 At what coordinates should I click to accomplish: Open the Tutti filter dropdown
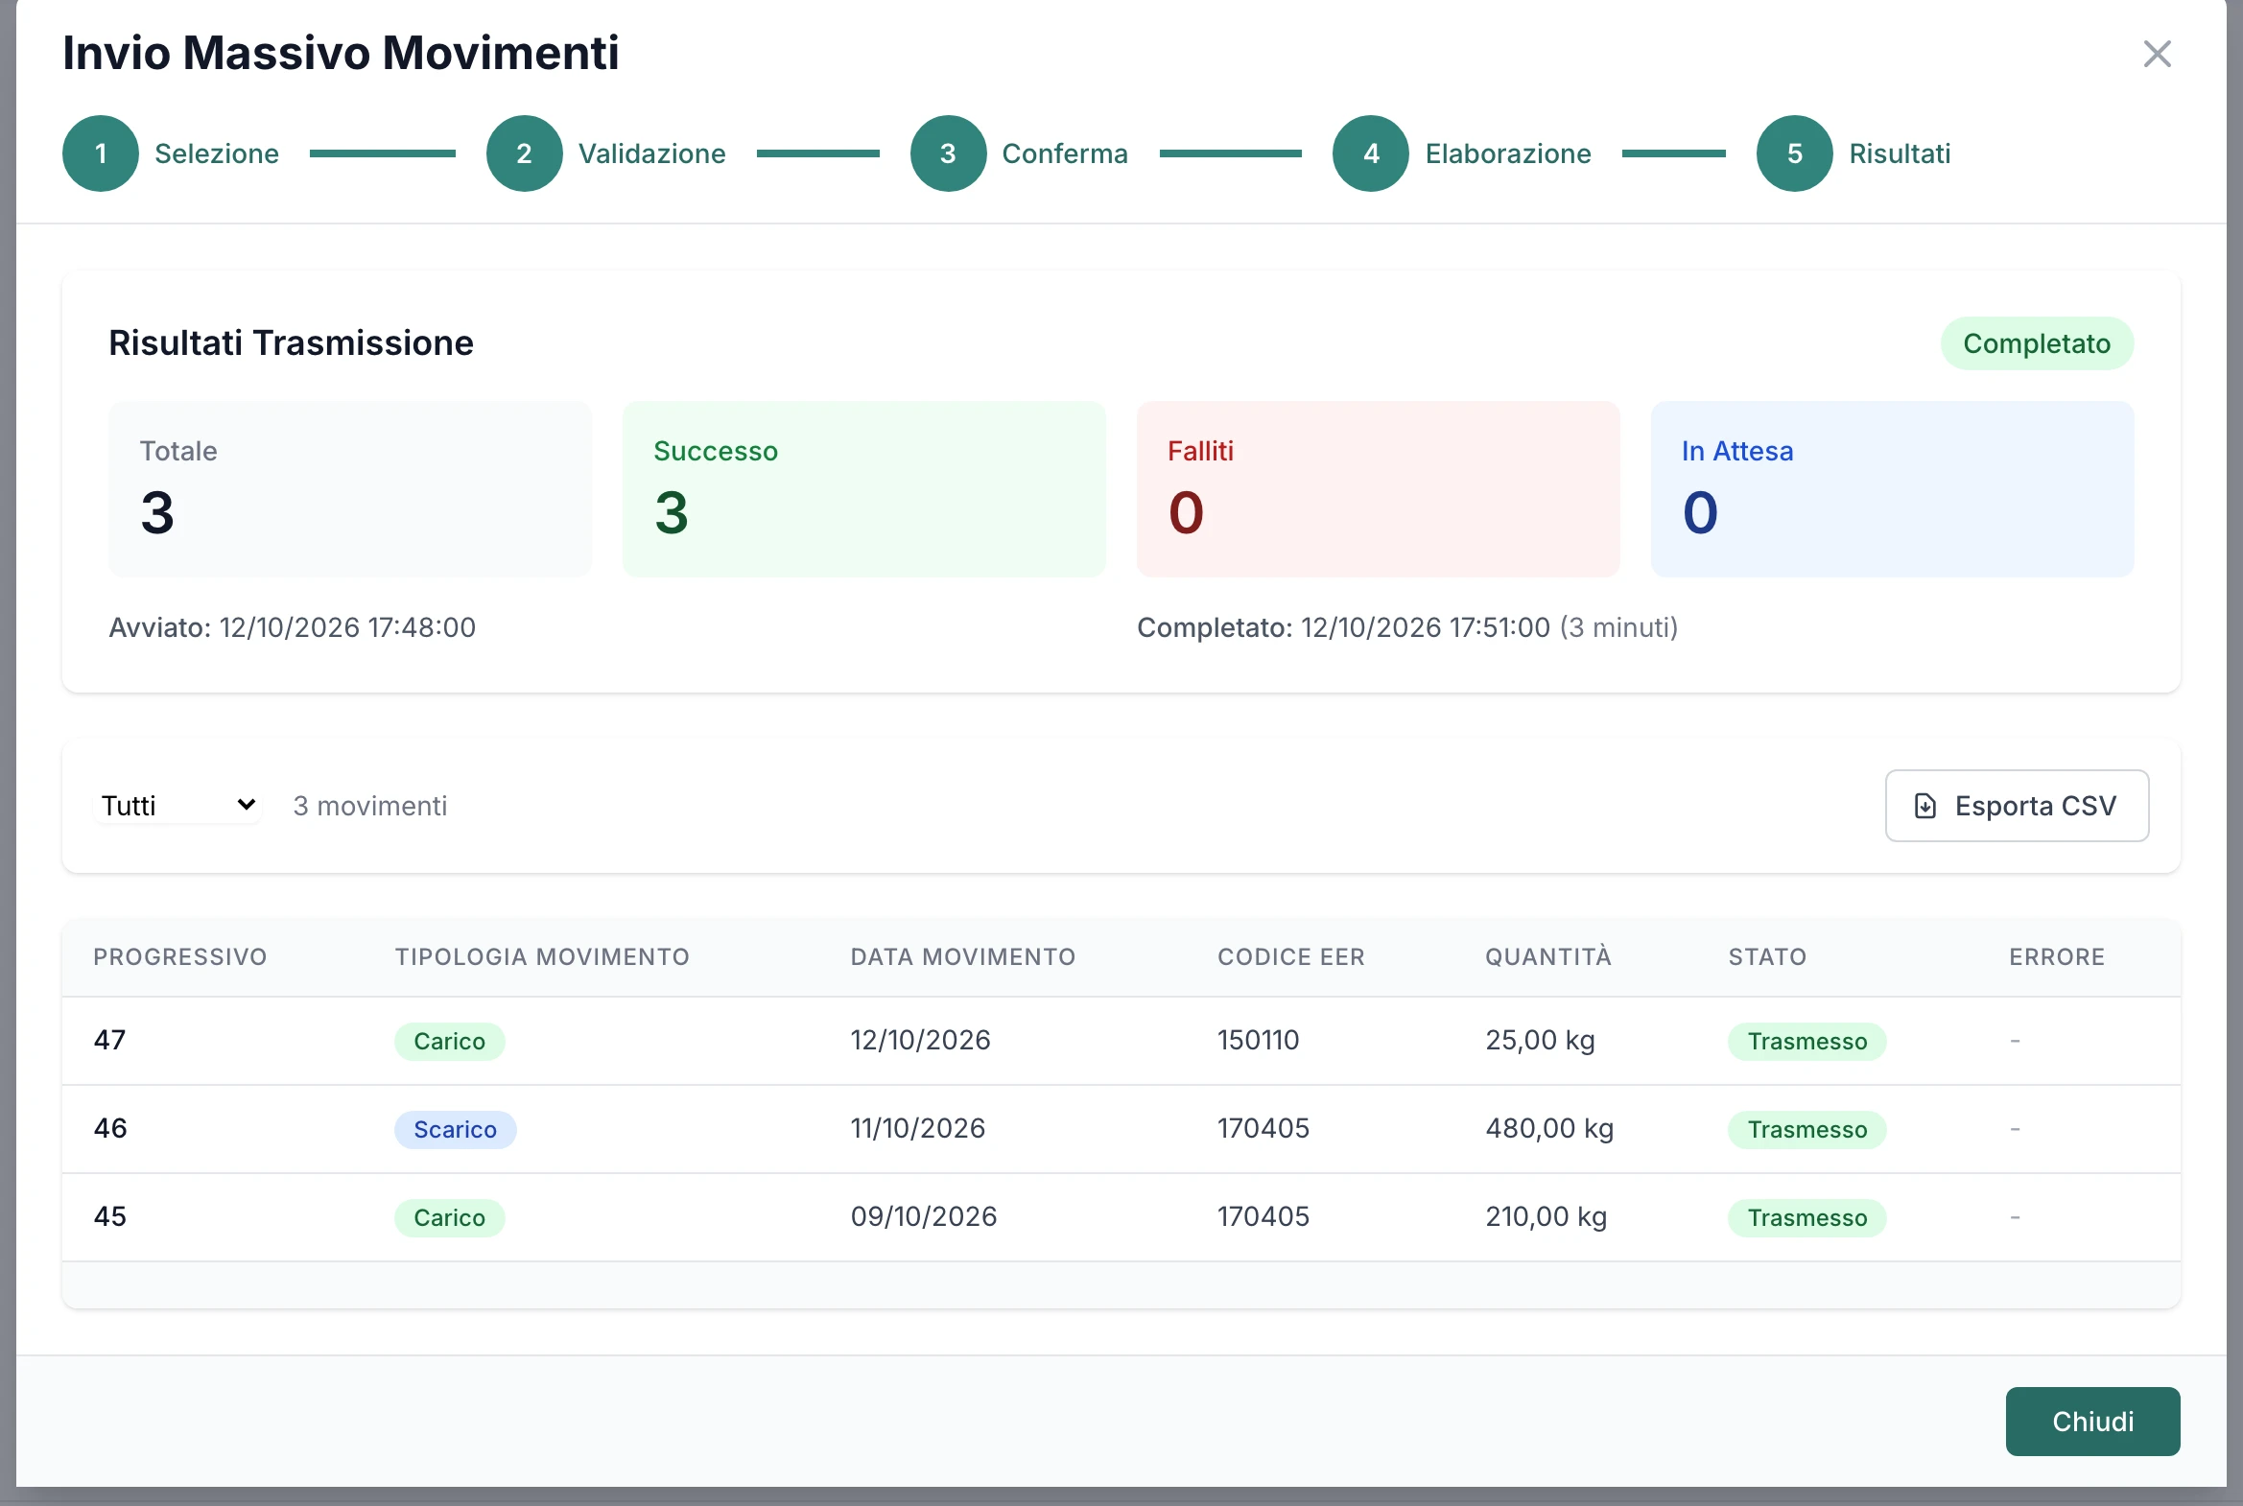point(177,806)
